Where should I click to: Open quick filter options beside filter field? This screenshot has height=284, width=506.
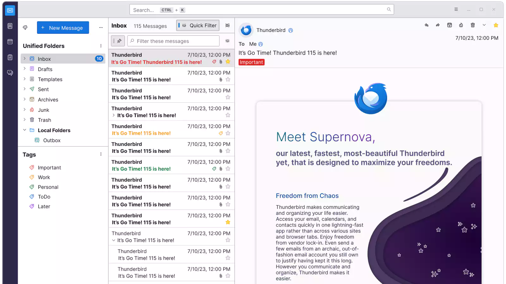[227, 41]
